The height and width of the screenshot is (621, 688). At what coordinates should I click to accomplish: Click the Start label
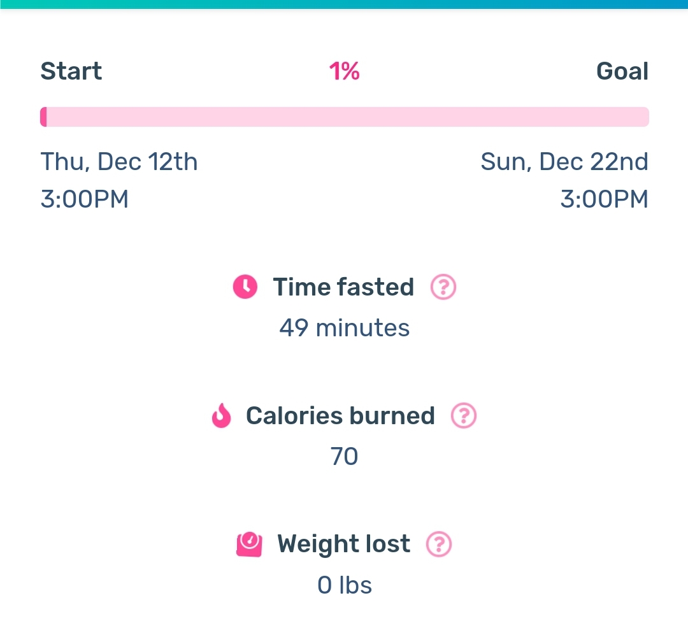coord(71,71)
